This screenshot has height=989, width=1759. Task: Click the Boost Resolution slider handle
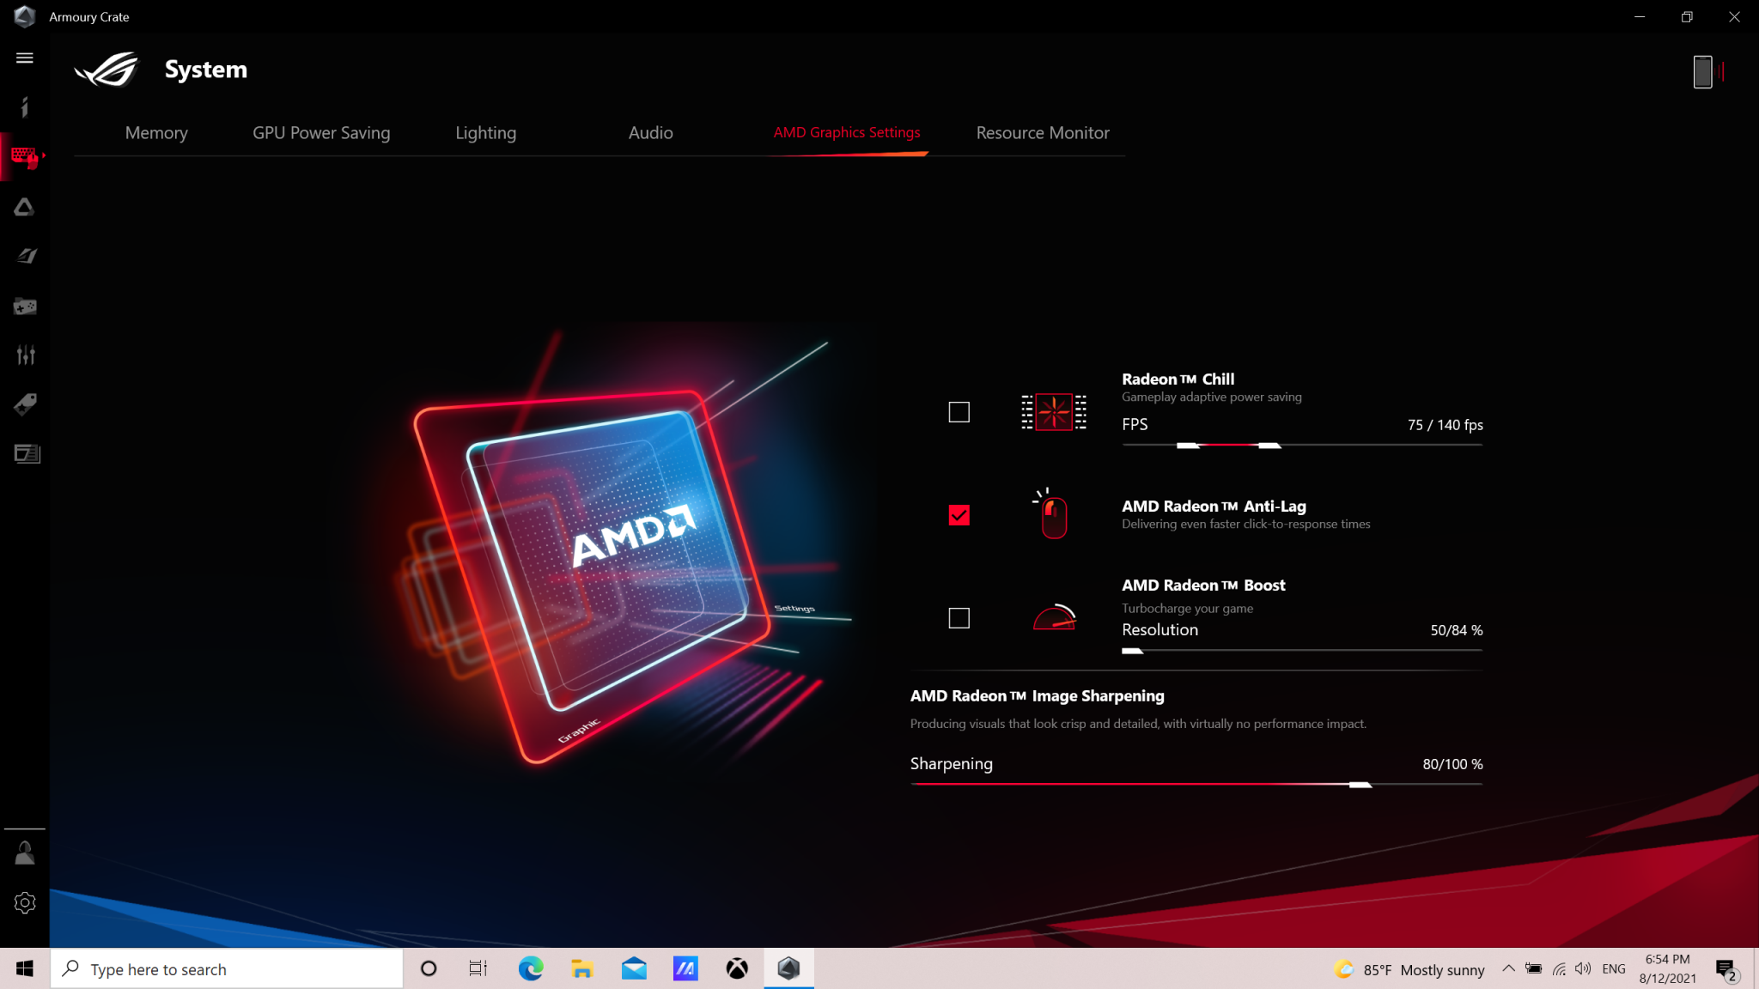(x=1132, y=651)
